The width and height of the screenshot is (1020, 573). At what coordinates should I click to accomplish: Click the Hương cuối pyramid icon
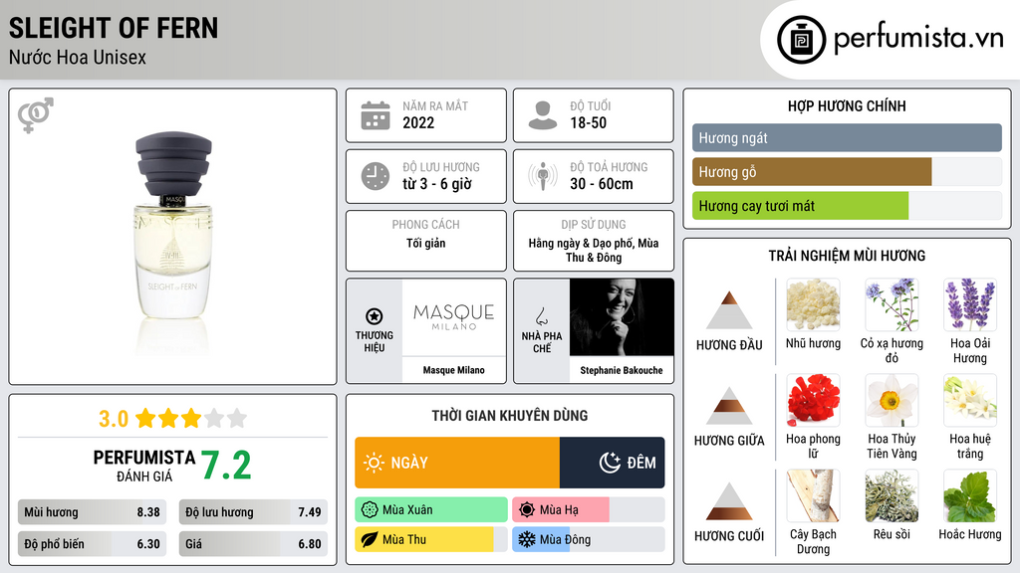click(729, 501)
